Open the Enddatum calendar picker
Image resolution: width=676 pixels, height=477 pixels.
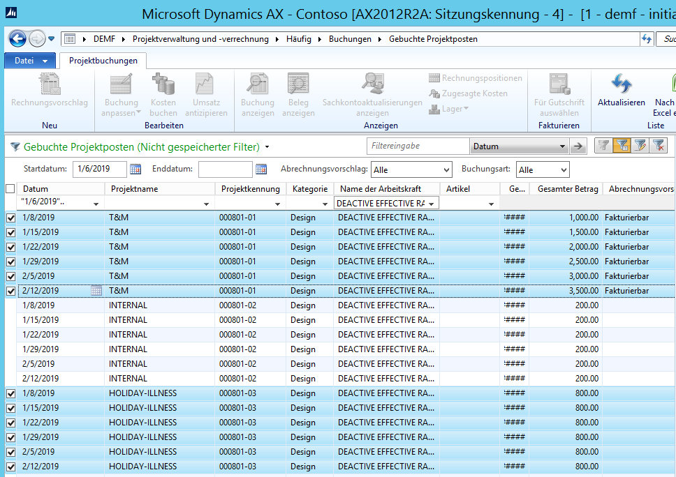coord(261,169)
